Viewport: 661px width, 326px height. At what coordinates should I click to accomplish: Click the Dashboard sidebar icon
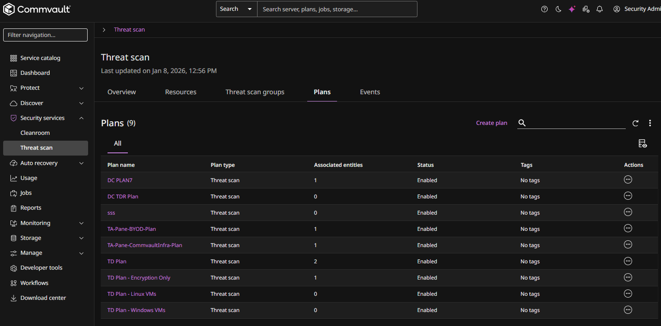coord(14,73)
